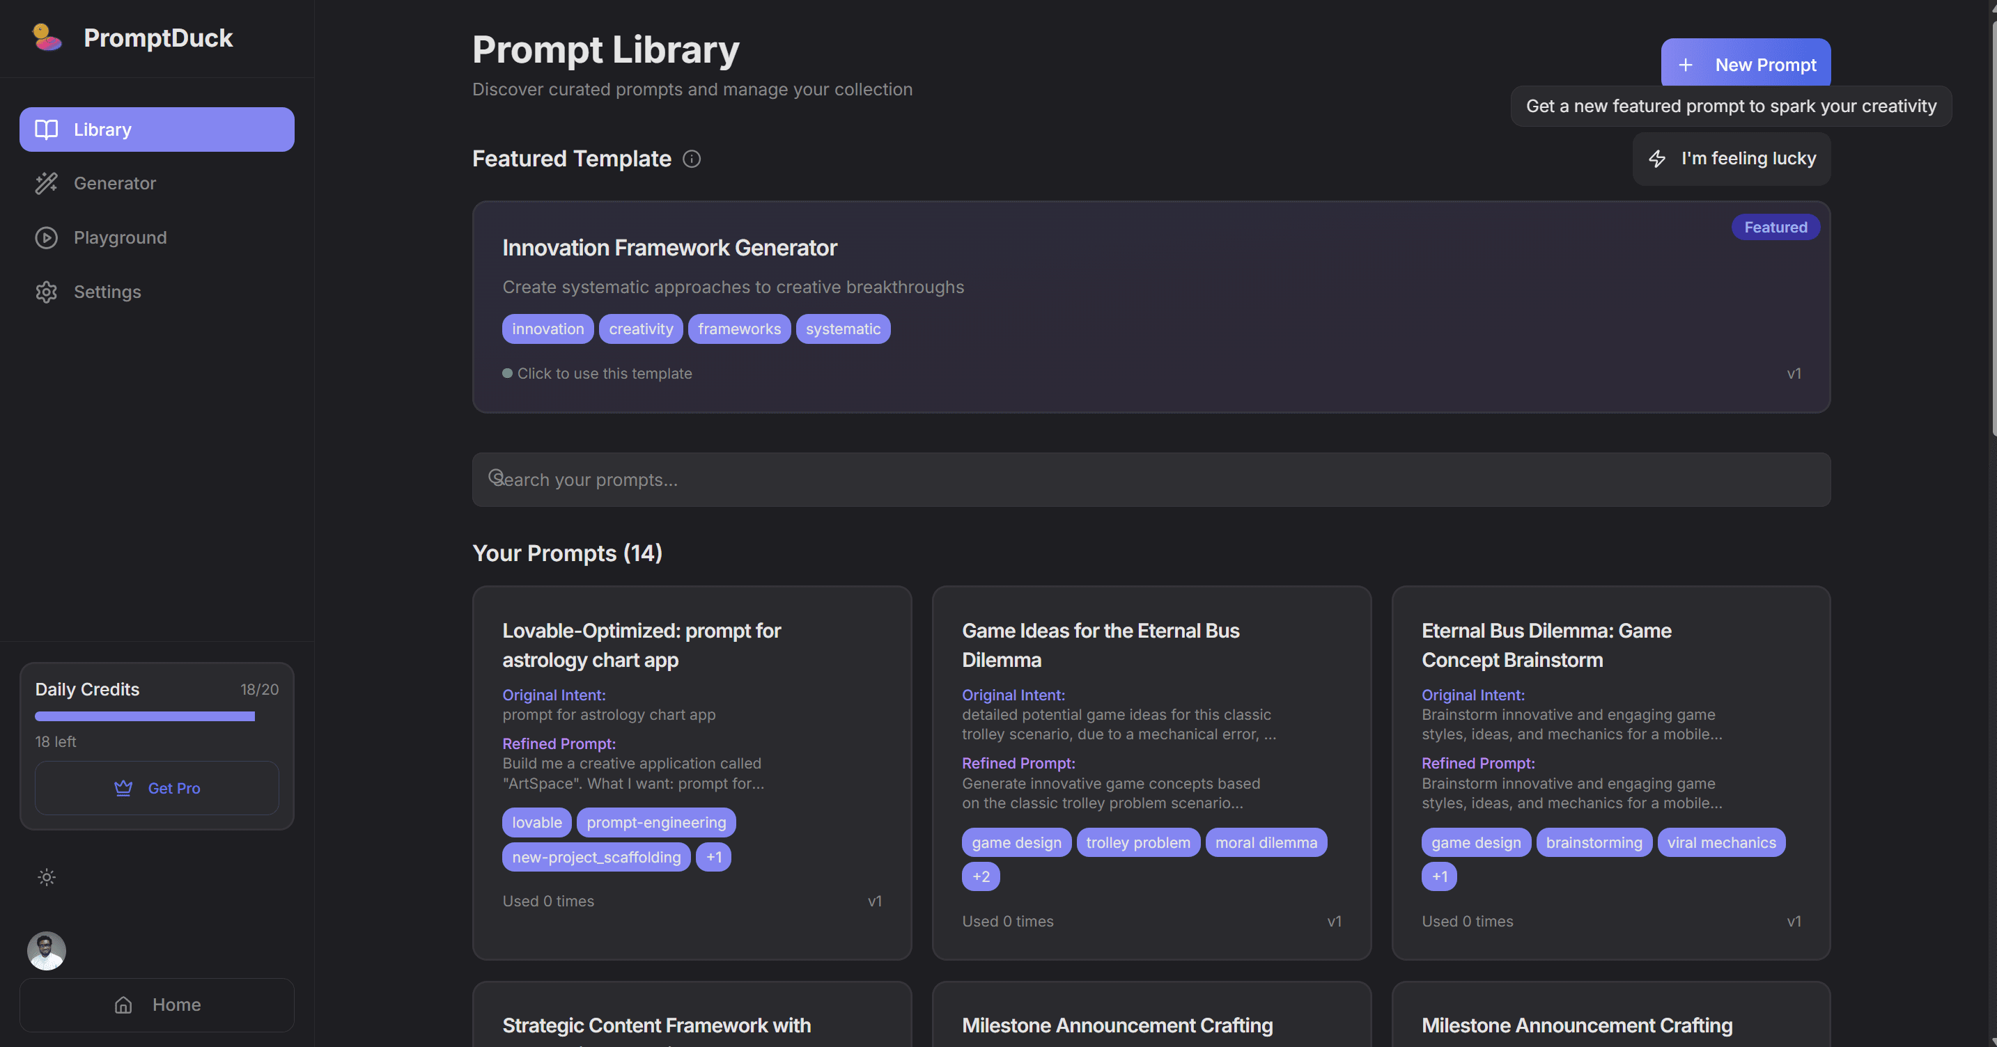
Task: Expand +1 tags on the Lovable-Optimized card
Action: pyautogui.click(x=713, y=857)
